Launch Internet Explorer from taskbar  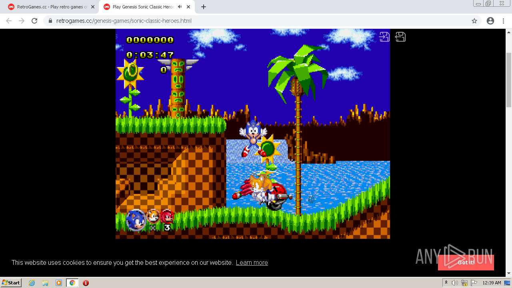[32, 283]
